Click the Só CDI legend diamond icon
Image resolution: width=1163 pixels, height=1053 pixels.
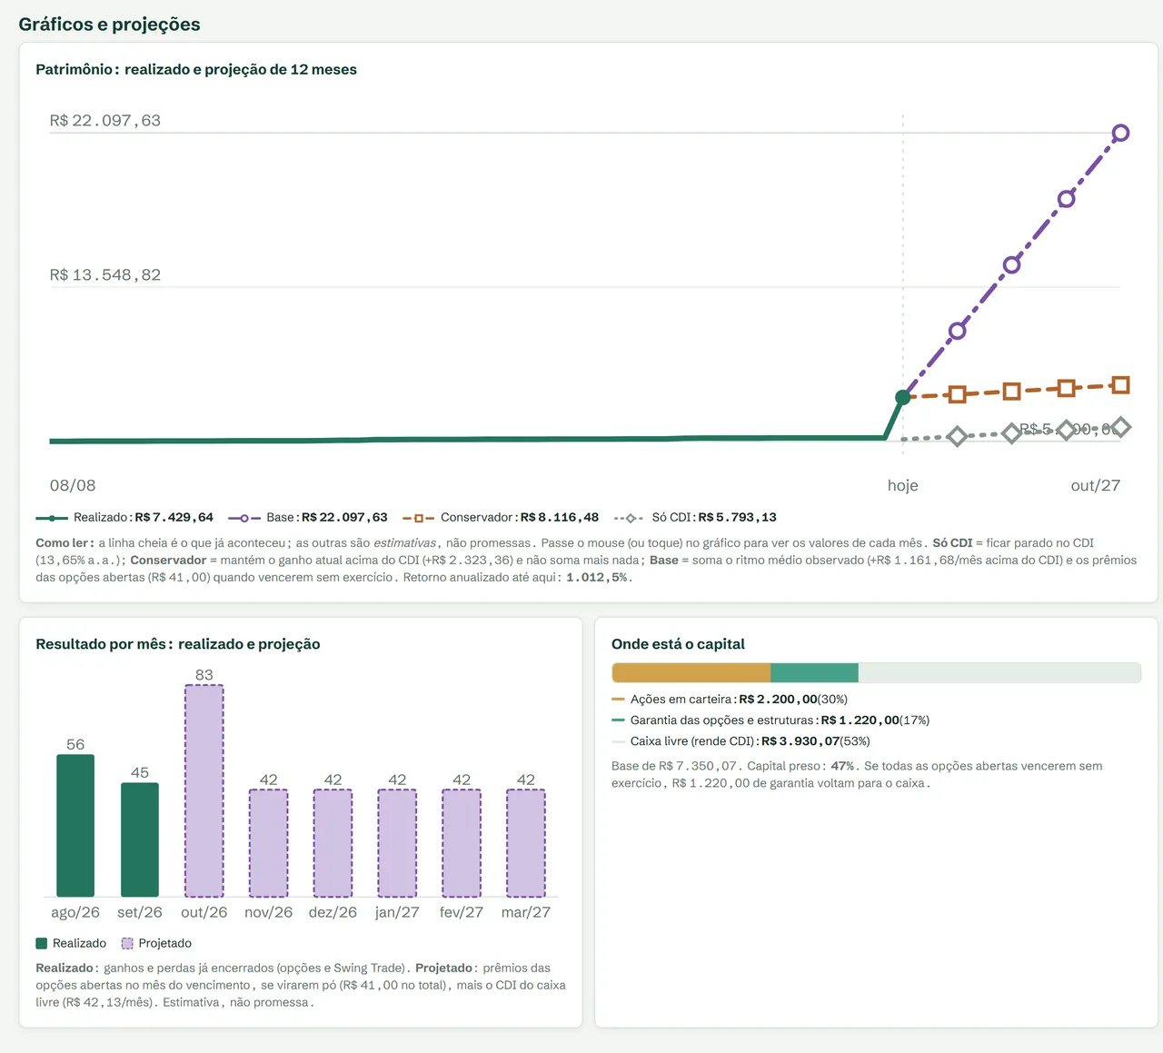[630, 518]
